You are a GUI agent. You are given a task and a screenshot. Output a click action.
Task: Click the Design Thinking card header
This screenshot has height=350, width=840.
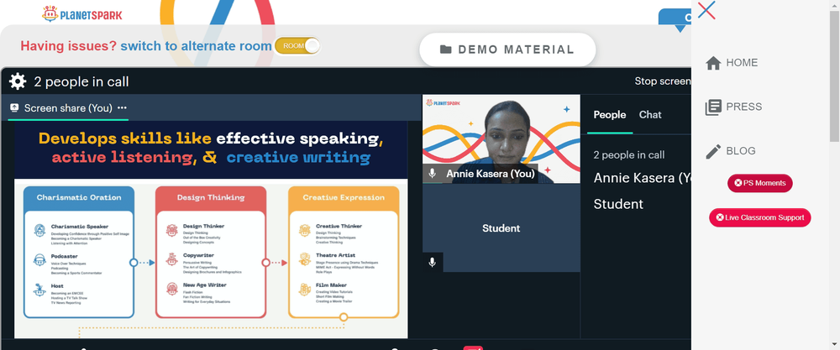pos(211,197)
